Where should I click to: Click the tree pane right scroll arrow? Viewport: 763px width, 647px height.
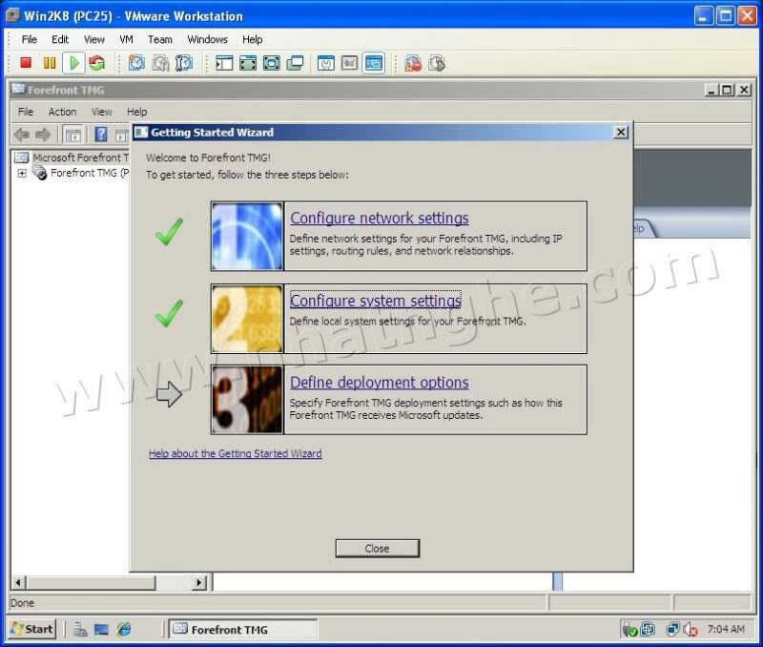(x=199, y=582)
